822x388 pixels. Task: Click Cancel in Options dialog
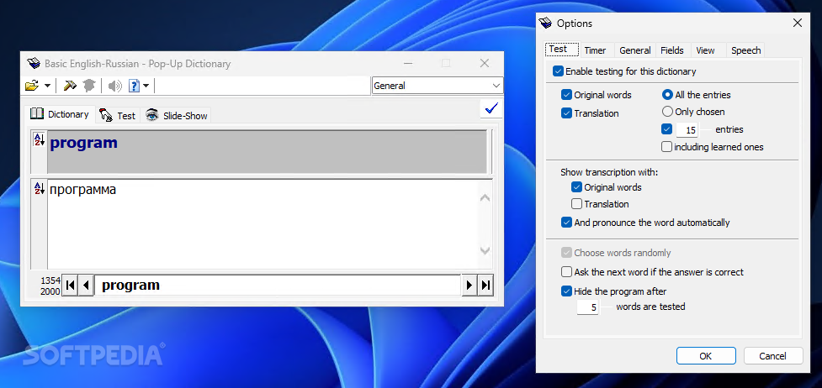[x=772, y=356]
